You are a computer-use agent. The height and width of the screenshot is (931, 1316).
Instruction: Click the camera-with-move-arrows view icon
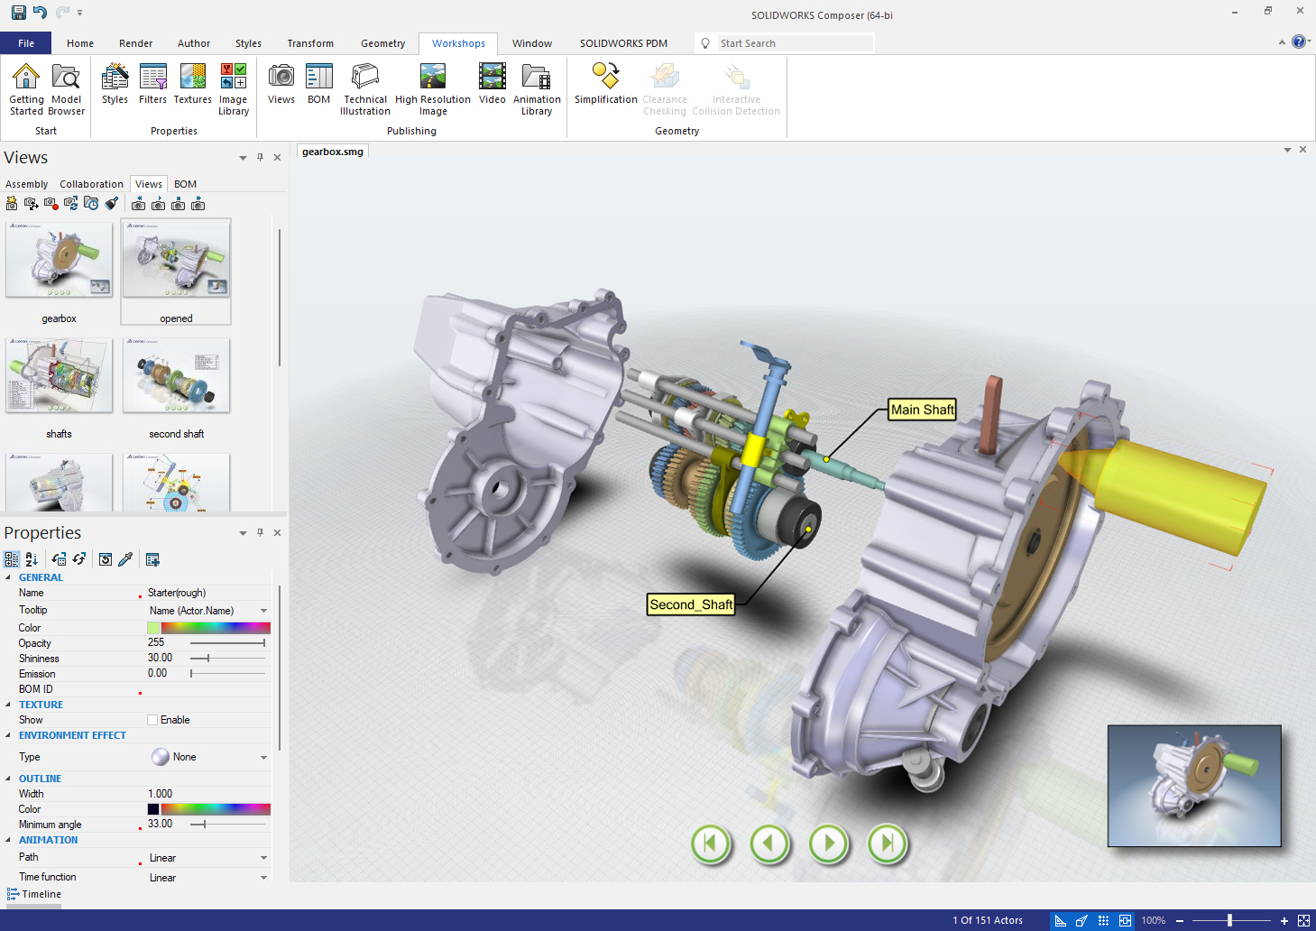click(x=31, y=204)
